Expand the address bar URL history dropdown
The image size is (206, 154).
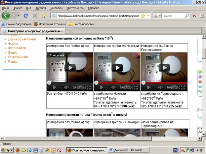pos(148,15)
